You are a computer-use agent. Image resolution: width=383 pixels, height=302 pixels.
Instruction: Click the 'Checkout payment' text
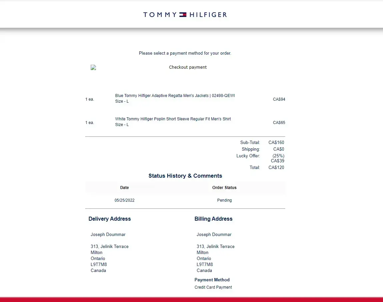pos(188,67)
